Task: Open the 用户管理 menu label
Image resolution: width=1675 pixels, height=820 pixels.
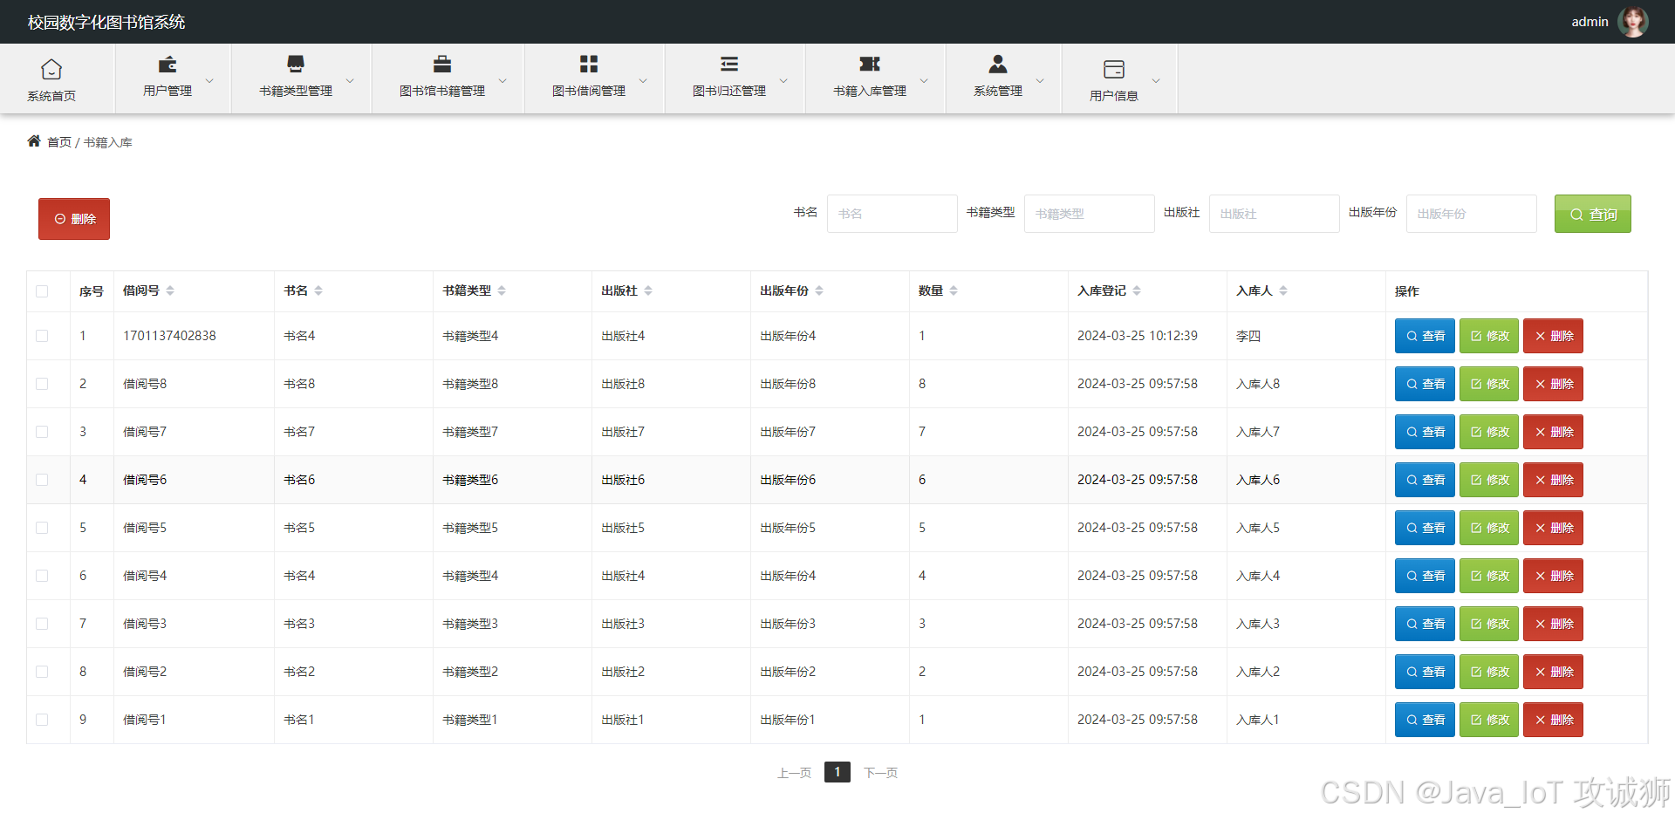Action: (x=167, y=91)
